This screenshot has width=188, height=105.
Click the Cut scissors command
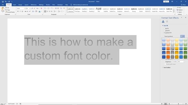tap(7, 8)
